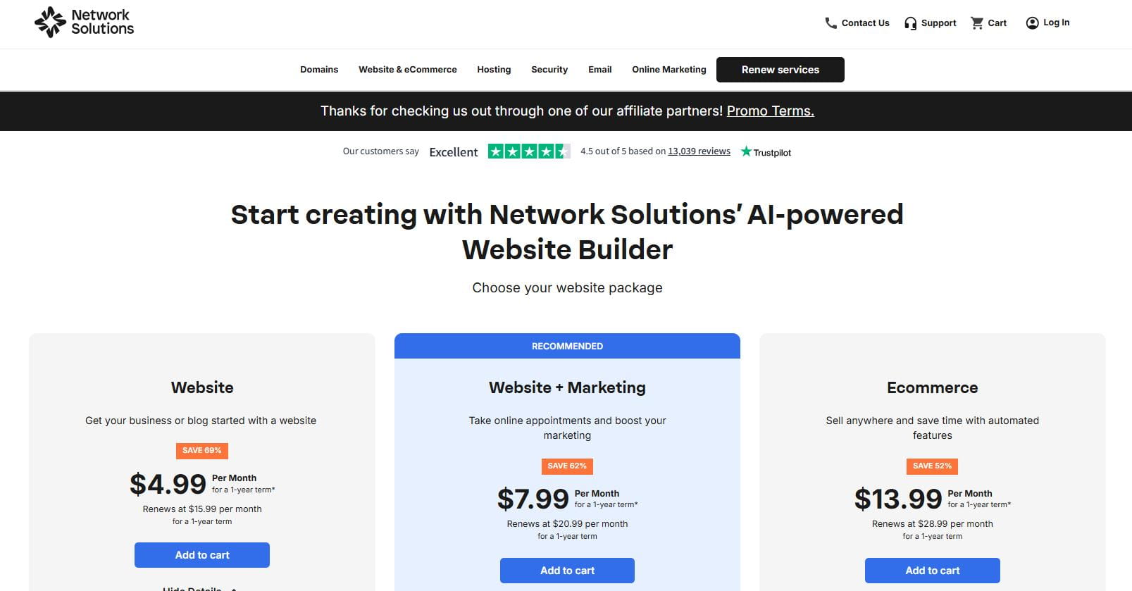Click the Network Solutions logo

[x=84, y=22]
